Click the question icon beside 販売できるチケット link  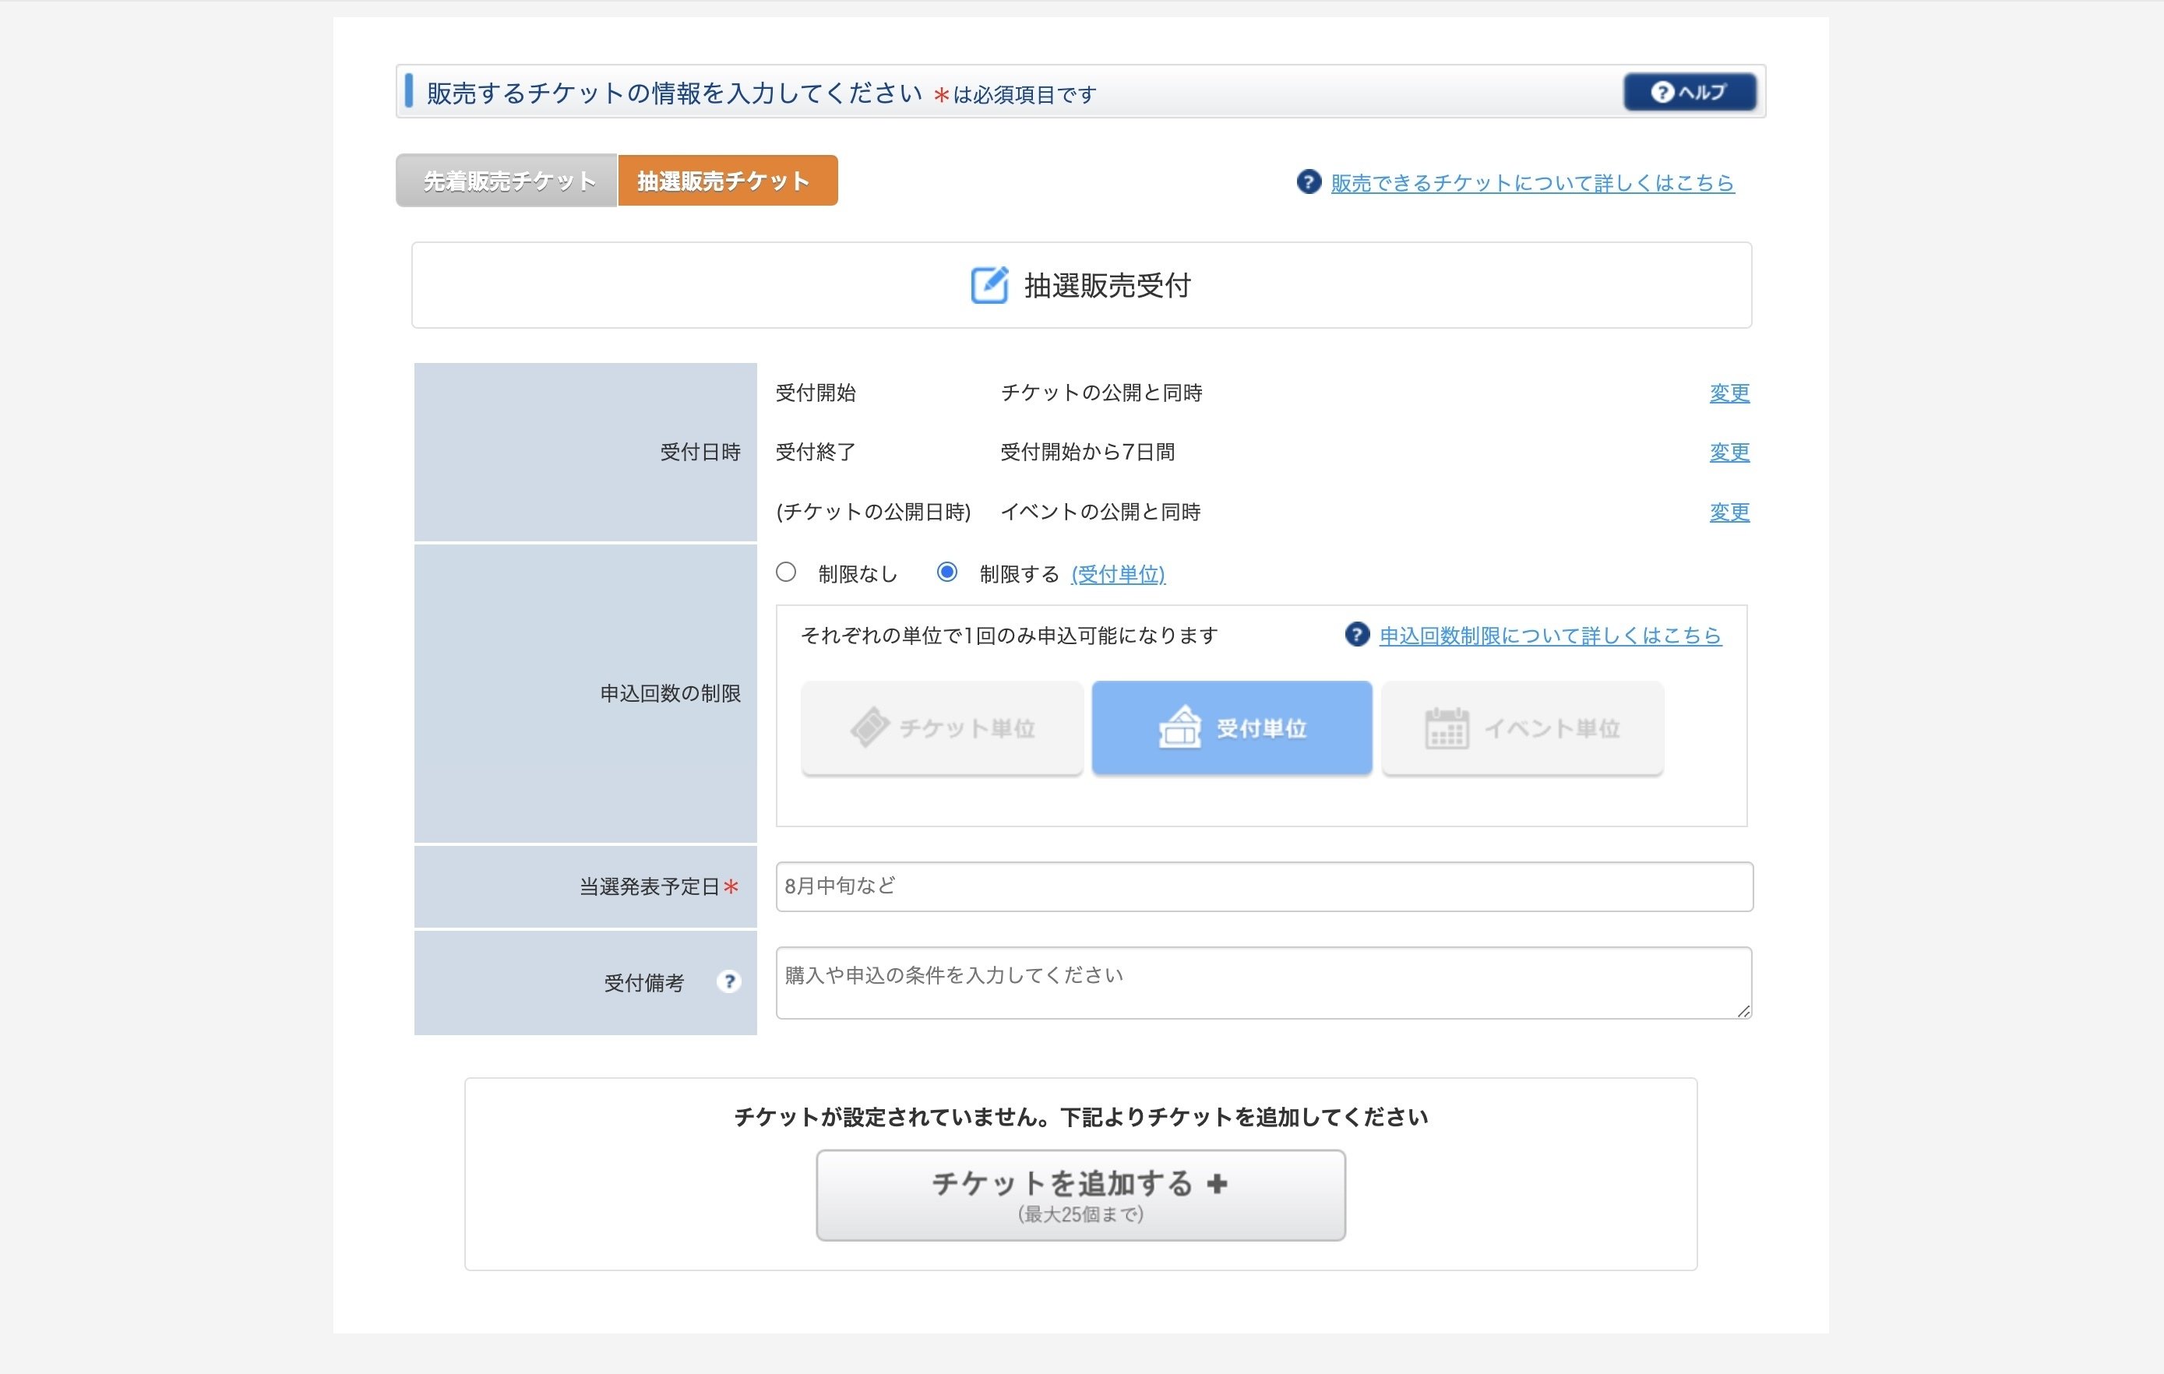pos(1308,183)
